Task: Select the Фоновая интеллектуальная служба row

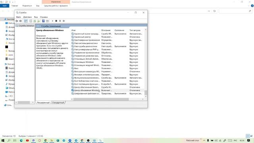Action: pyautogui.click(x=108, y=75)
